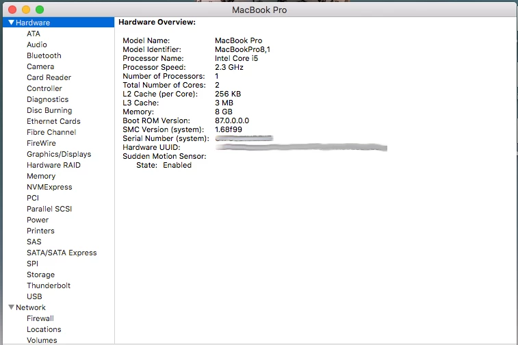Click the green zoom window button
Viewport: 518px width, 345px height.
40,10
